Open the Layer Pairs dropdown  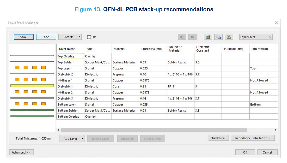click(x=256, y=37)
